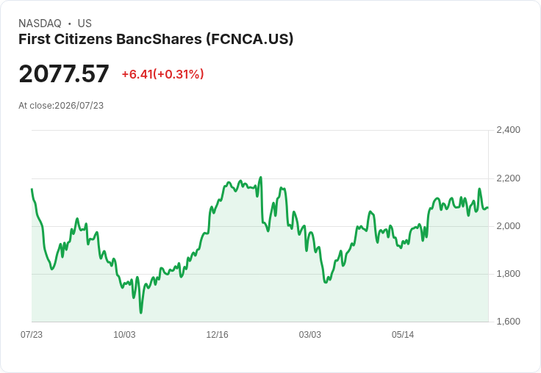The height and width of the screenshot is (373, 541).
Task: Click the At close:2026/07/23 timestamp
Action: point(61,106)
